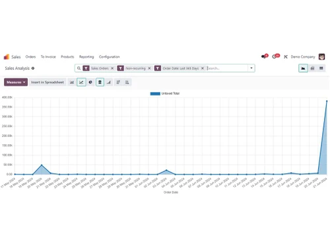Image resolution: width=330 pixels, height=247 pixels.
Task: Remove the Sales Orders filter
Action: point(112,69)
